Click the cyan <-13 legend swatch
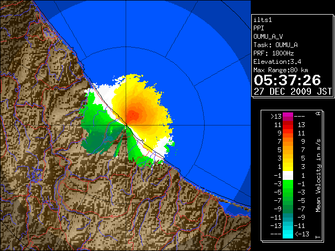 288,234
